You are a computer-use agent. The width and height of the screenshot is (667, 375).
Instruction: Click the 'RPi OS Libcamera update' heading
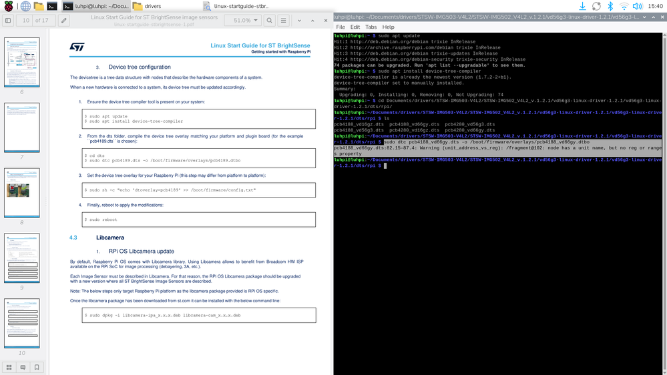point(142,252)
